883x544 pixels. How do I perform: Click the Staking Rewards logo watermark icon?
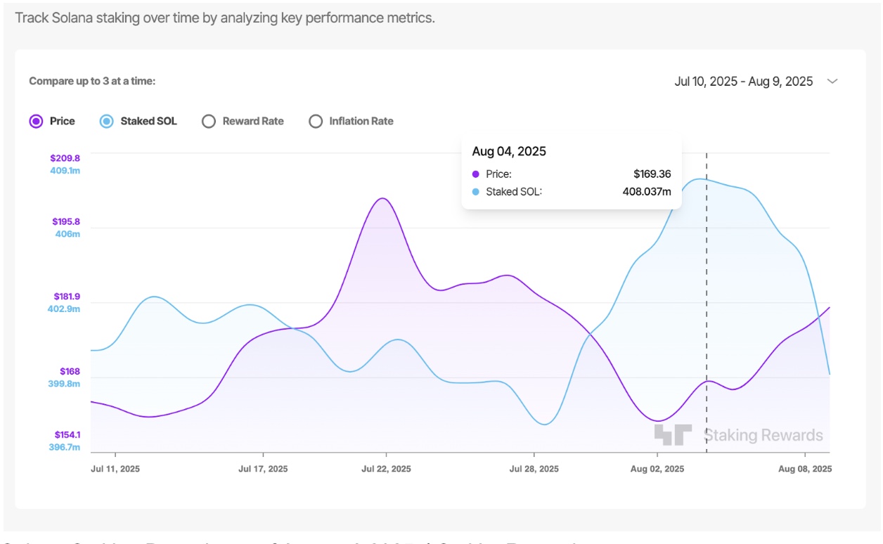pos(675,434)
